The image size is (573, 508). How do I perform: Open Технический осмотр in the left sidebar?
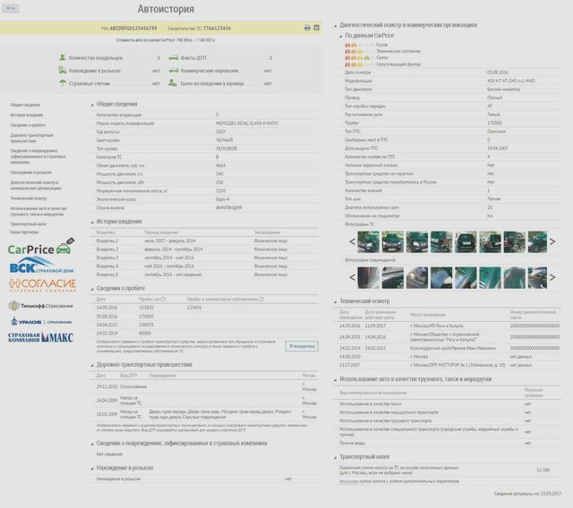pos(29,199)
